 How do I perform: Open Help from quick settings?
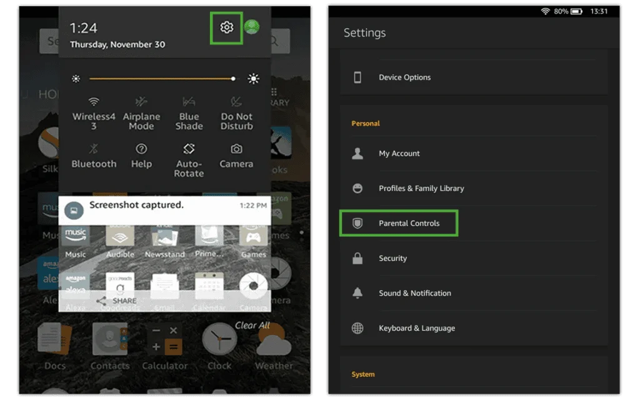pos(141,156)
